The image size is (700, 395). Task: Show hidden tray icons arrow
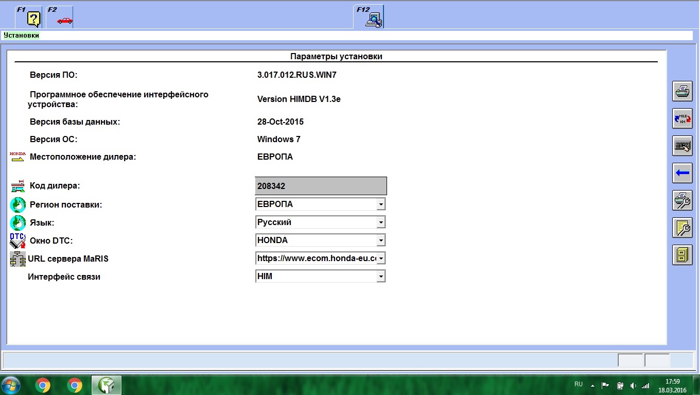click(592, 385)
